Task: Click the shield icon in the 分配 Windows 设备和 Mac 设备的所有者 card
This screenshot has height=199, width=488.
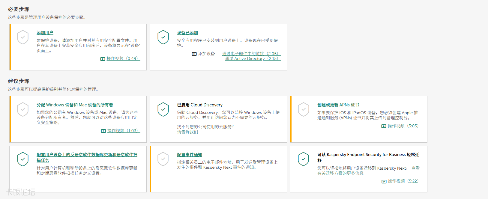Action: coord(23,109)
